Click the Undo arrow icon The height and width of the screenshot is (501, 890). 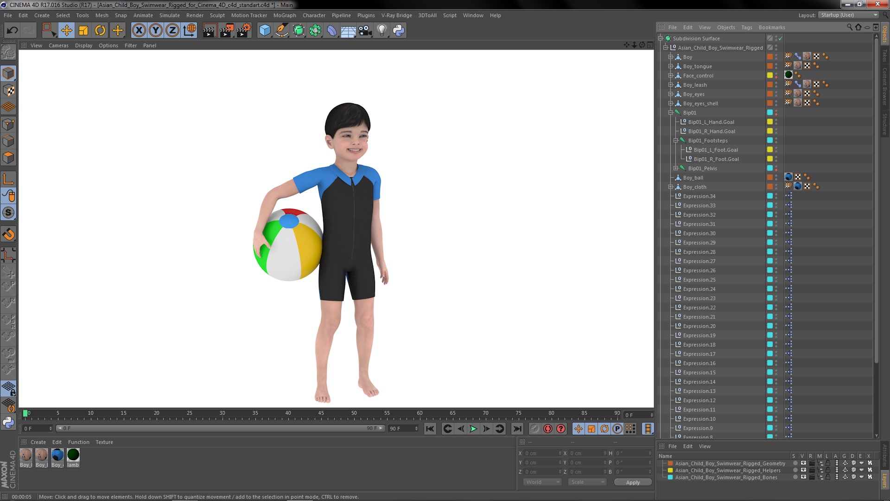click(x=12, y=31)
